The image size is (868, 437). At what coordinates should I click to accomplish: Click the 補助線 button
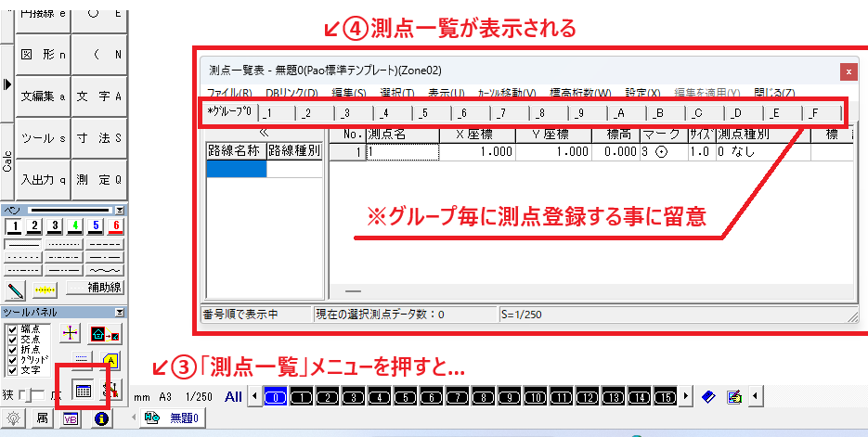(x=96, y=288)
